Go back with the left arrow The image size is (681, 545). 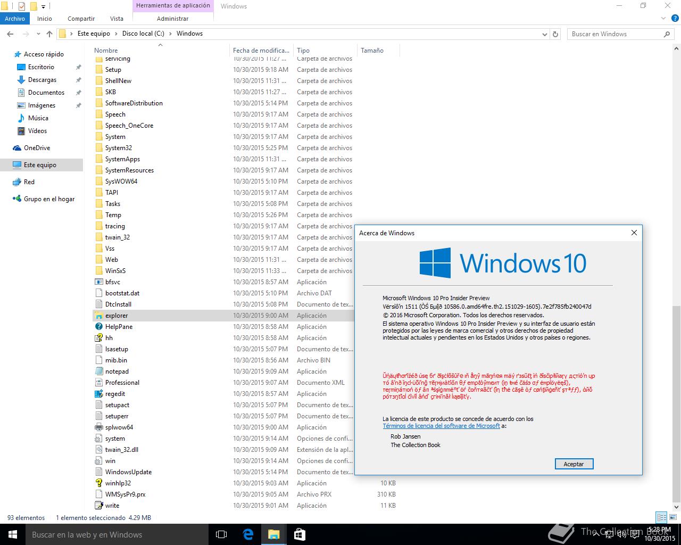[10, 34]
